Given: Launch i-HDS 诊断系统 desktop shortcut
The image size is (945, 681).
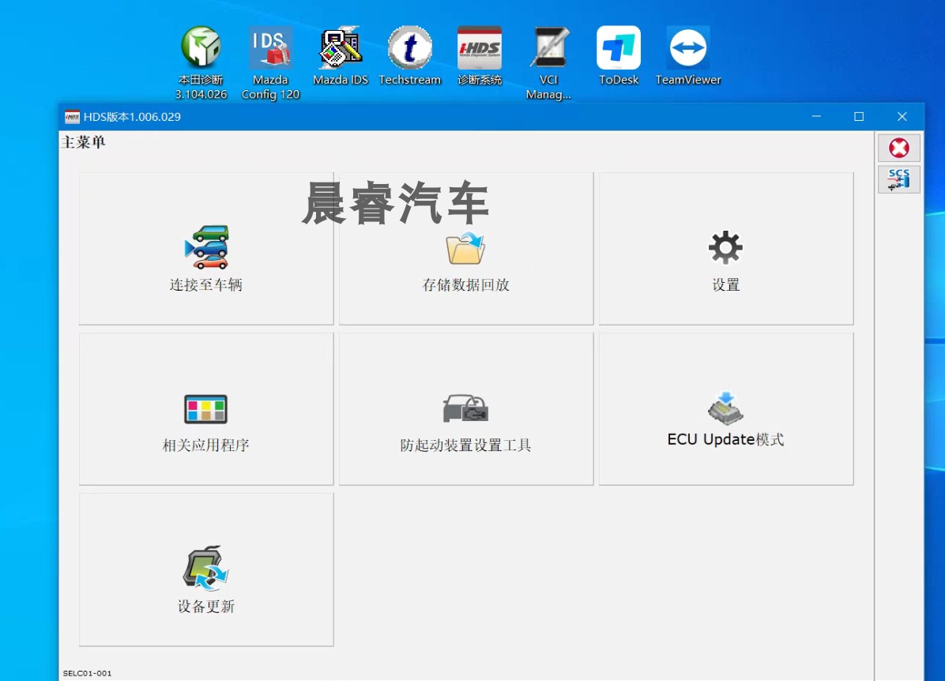Looking at the screenshot, I should (480, 55).
